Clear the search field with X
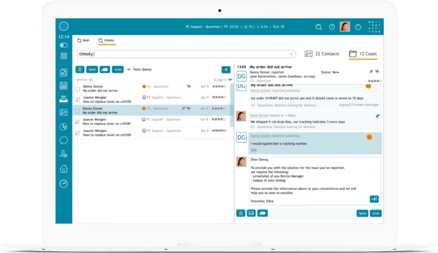This screenshot has width=438, height=253. tap(291, 54)
